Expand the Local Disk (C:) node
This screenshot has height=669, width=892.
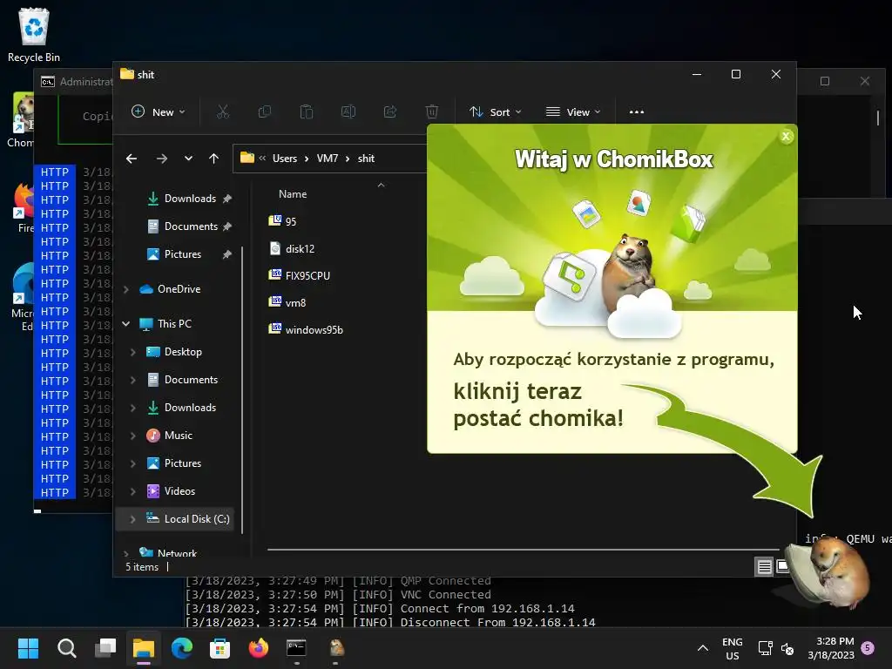point(132,519)
